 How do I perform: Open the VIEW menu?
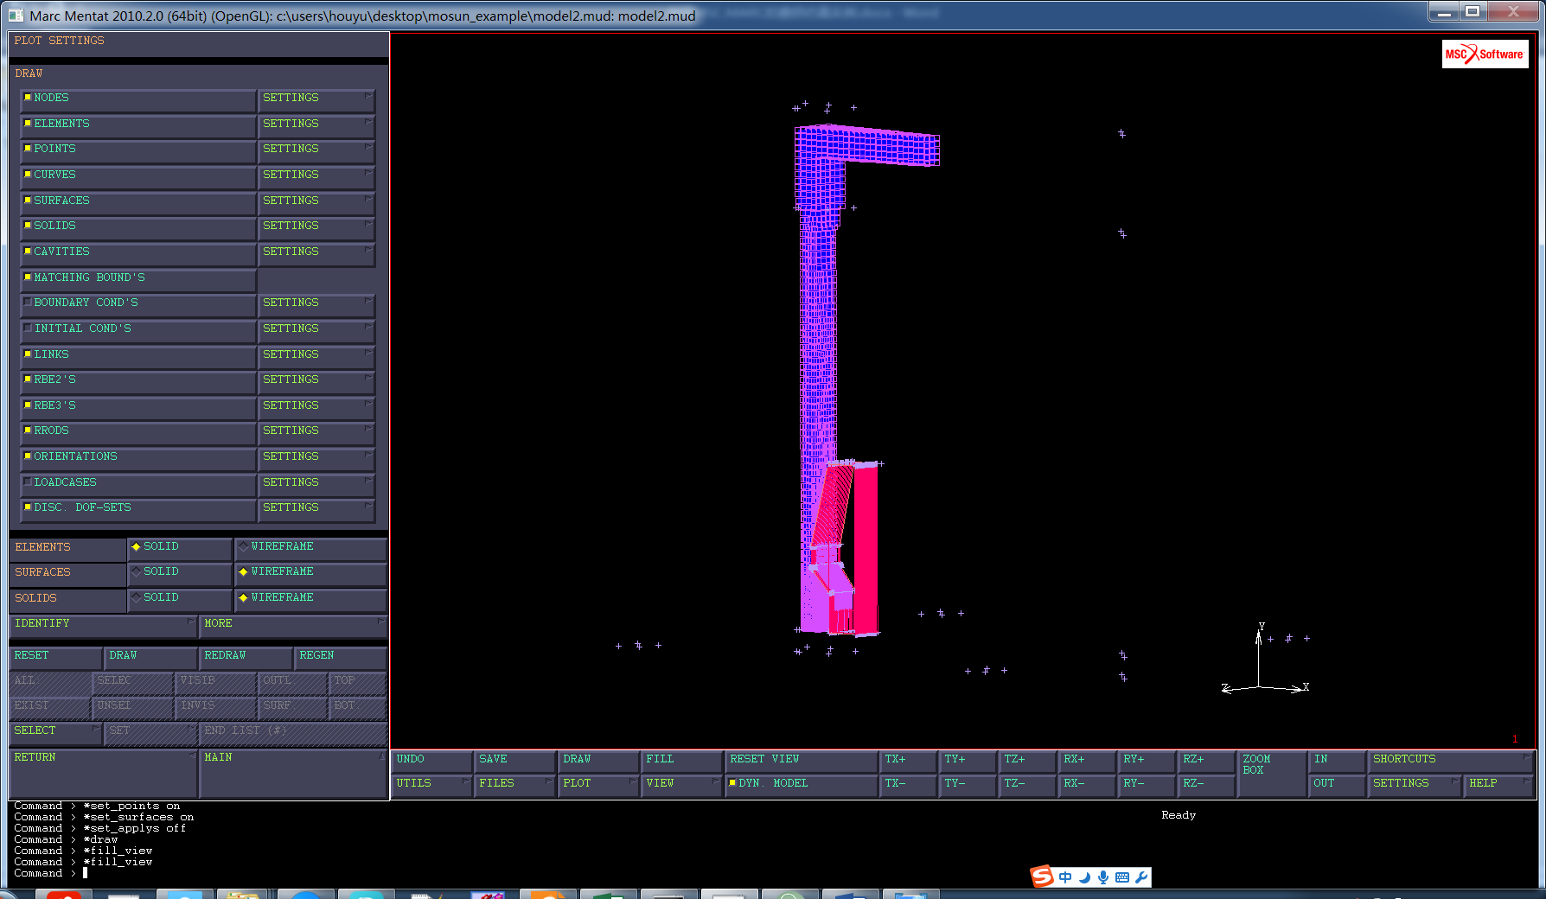(681, 784)
